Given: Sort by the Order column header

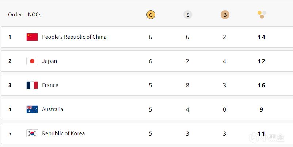Looking at the screenshot, I should (15, 15).
